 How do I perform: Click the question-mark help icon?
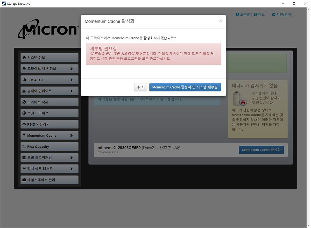[x=237, y=15]
